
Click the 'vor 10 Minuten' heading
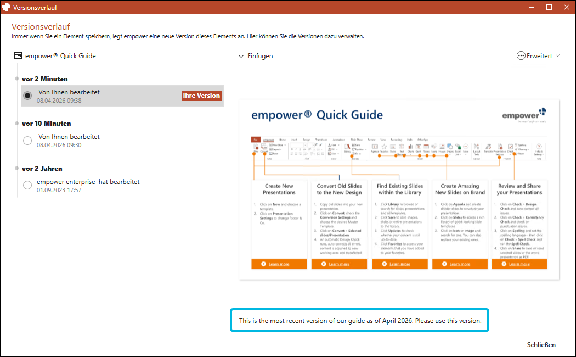(x=46, y=124)
